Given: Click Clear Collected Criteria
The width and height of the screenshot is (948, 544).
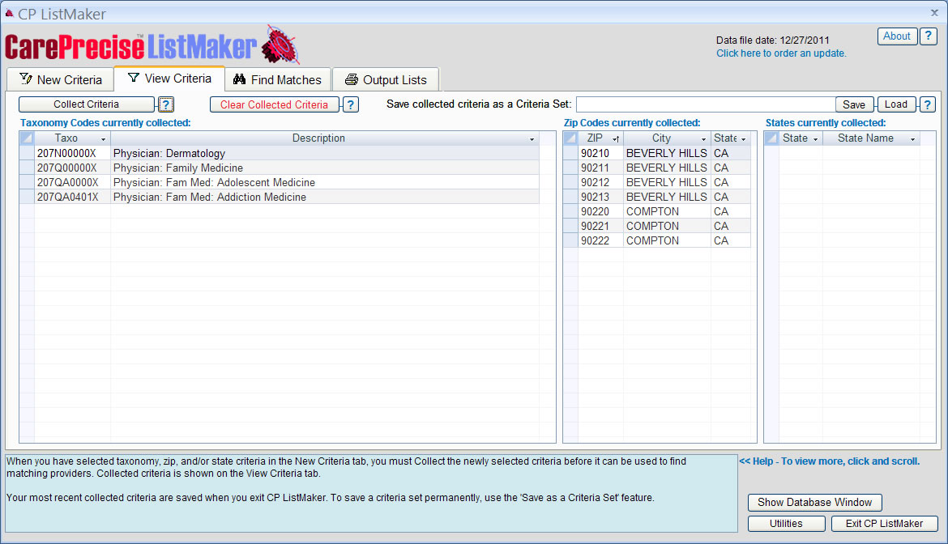Looking at the screenshot, I should 274,104.
